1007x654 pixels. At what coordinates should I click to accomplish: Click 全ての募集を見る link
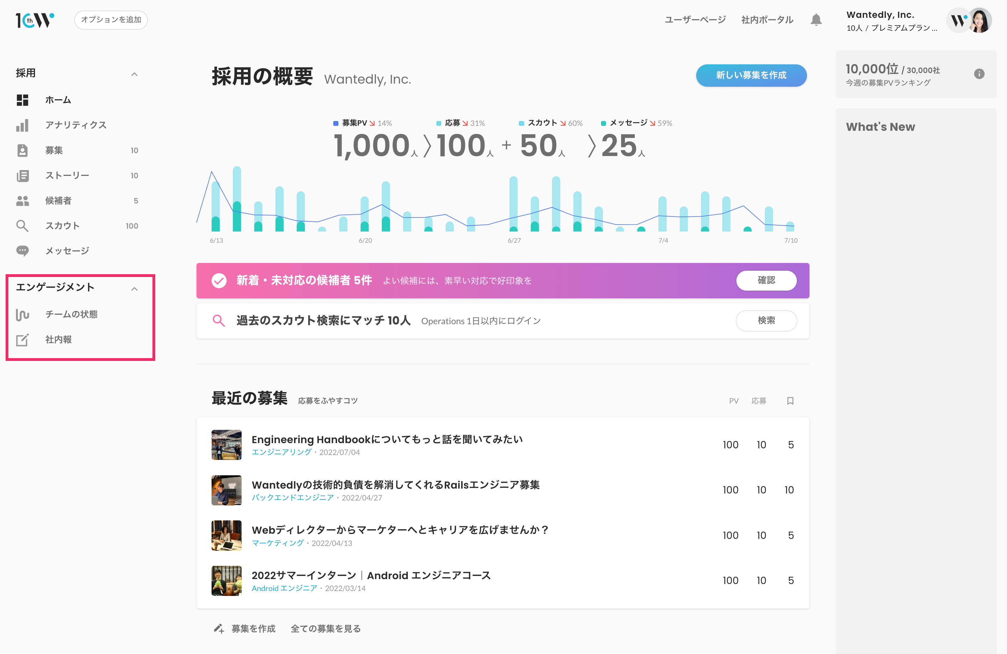click(326, 628)
